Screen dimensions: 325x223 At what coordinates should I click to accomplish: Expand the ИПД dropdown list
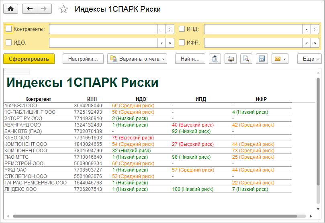point(307,29)
